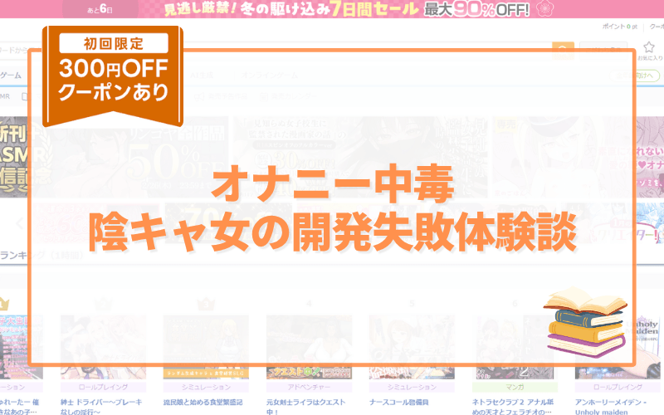Open the 流民娘と始める食堂繁盛記 thumbnail image

click(206, 347)
